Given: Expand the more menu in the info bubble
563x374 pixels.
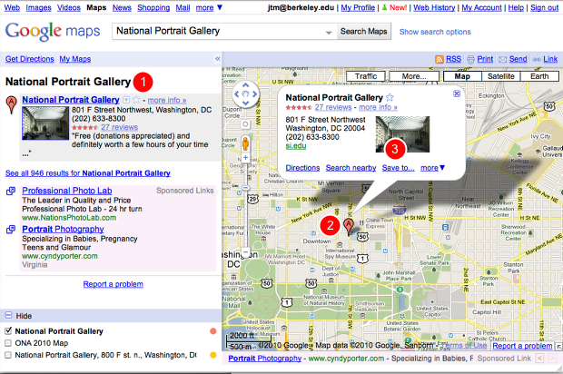Looking at the screenshot, I should click(x=432, y=168).
